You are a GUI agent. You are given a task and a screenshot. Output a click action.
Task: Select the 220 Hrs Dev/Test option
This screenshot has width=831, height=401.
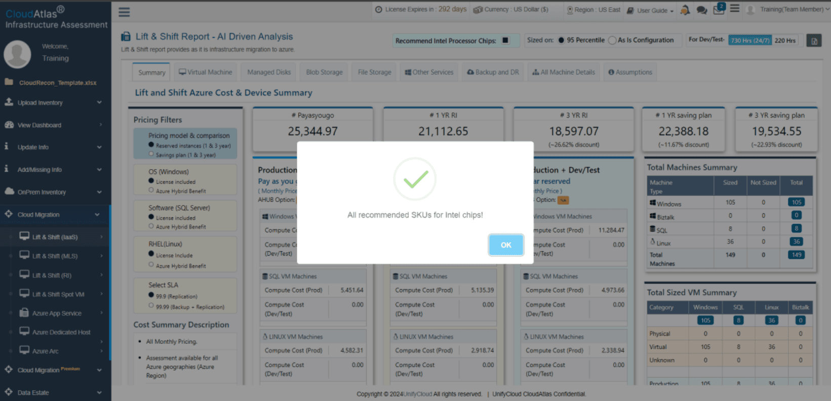pos(785,41)
